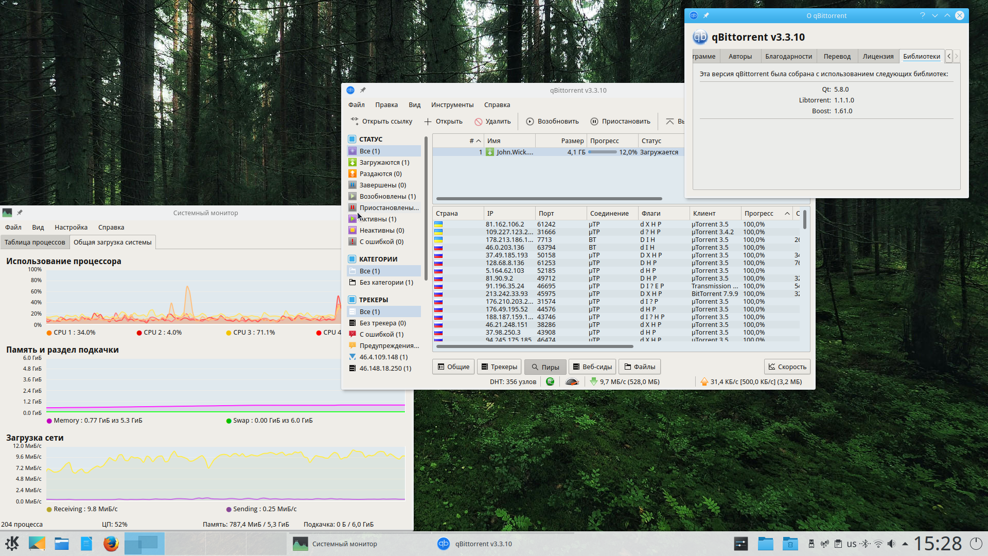This screenshot has width=988, height=556.
Task: Click the Speed button
Action: click(787, 367)
